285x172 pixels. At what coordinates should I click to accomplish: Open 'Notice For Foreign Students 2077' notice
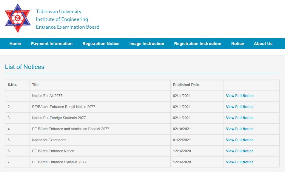pos(59,118)
